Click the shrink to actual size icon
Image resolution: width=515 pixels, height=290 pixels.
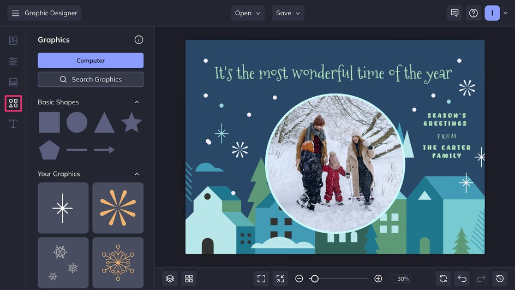pos(280,279)
